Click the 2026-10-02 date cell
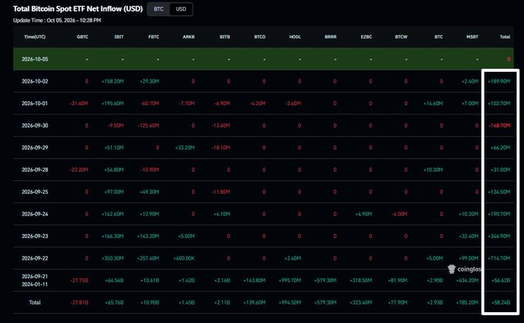 (35, 81)
